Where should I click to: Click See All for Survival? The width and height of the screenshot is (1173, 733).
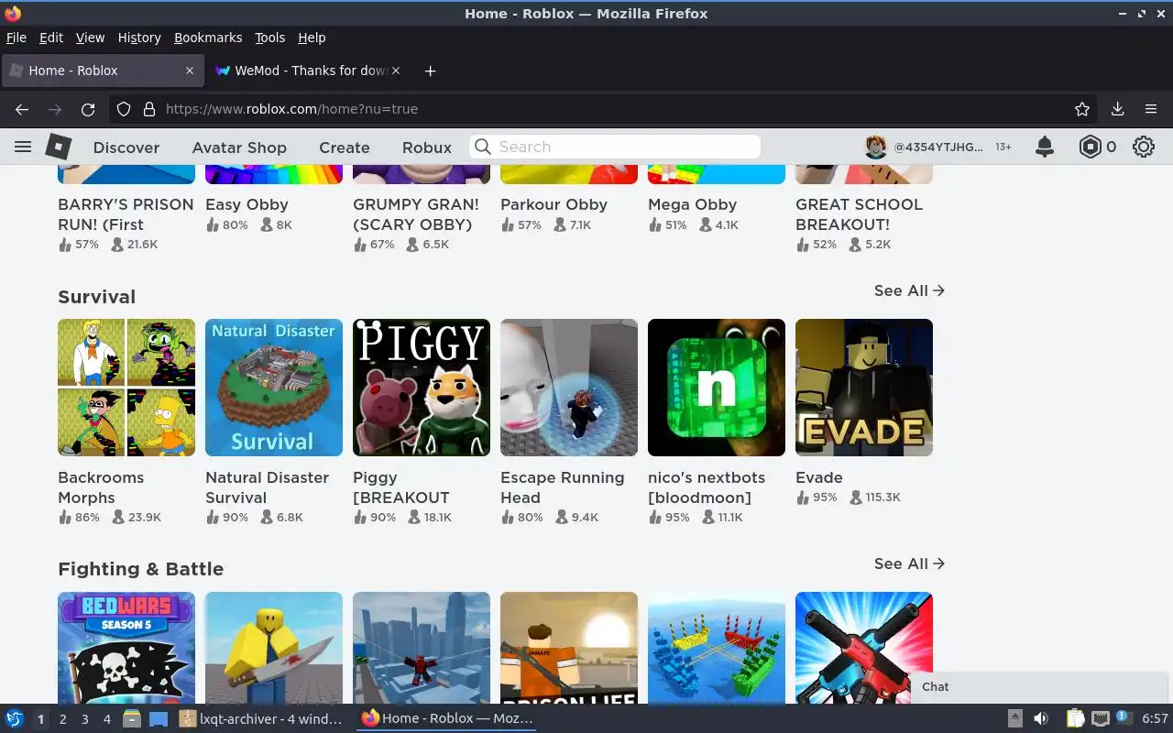[x=909, y=290]
